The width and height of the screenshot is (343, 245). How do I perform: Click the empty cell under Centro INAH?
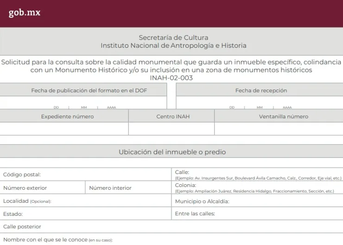pyautogui.click(x=171, y=129)
